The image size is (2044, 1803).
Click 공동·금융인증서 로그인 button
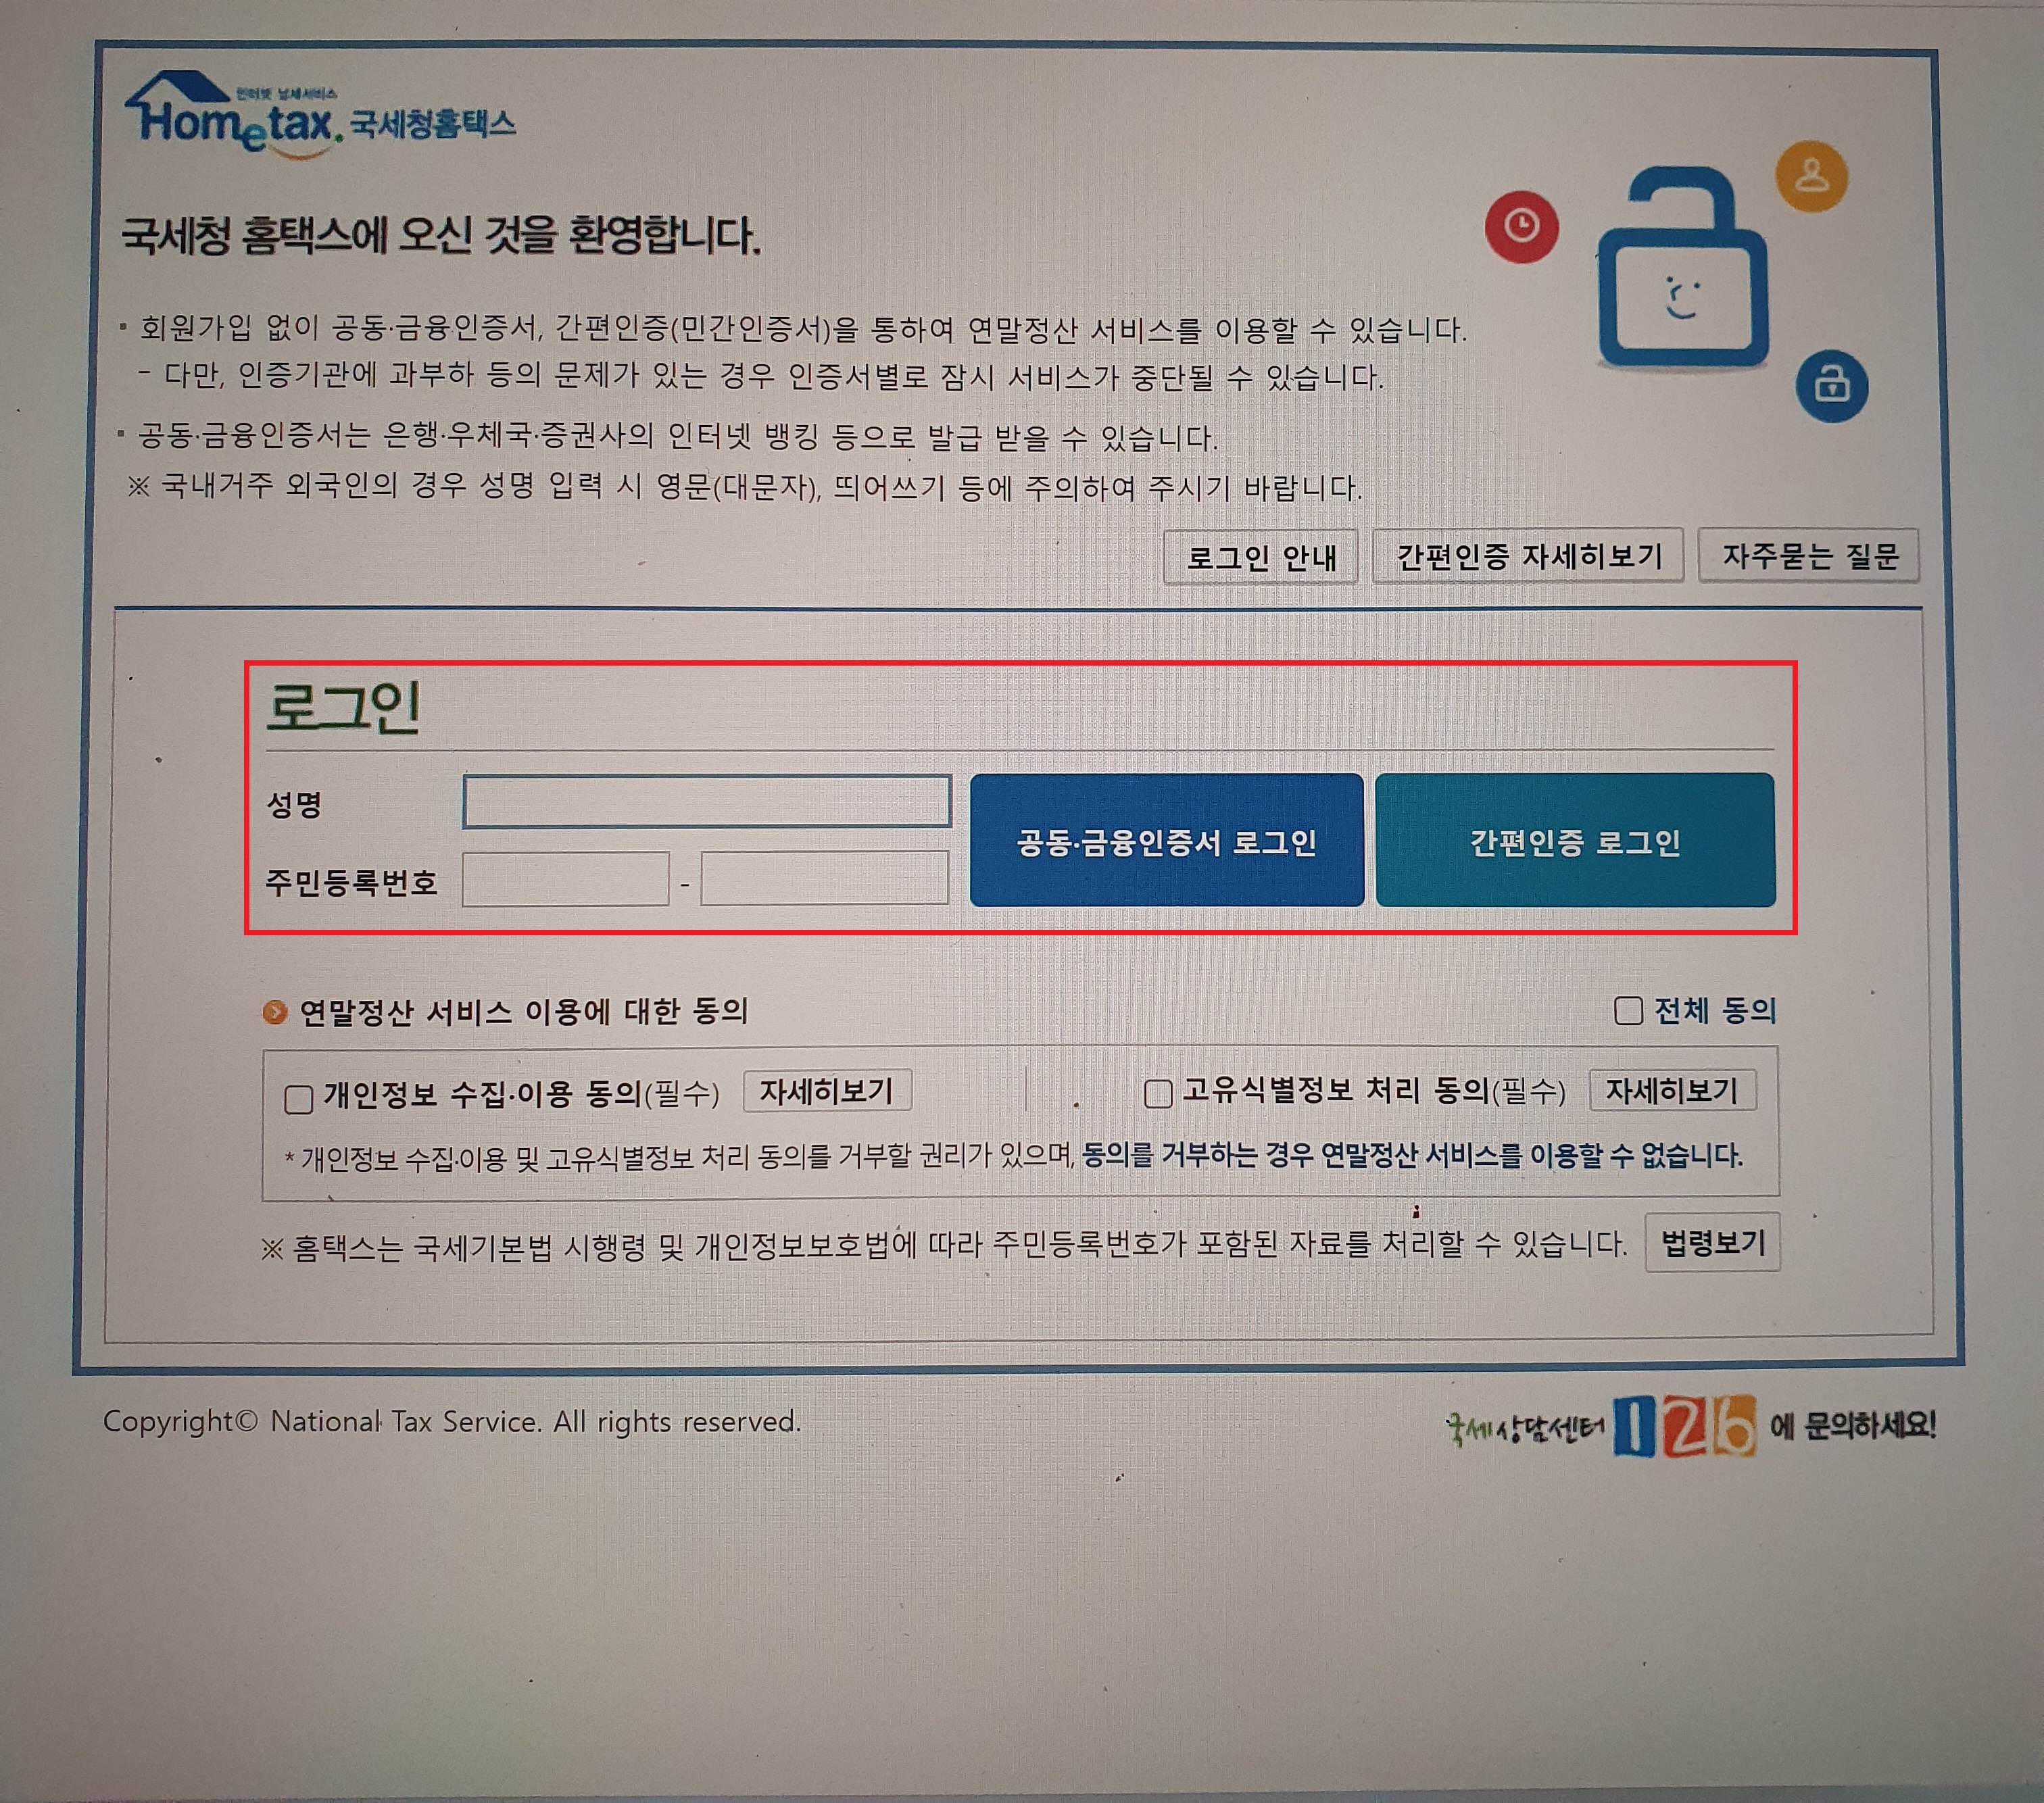[1166, 840]
